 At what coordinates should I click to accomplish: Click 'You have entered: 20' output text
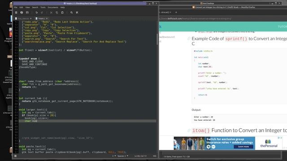pos(204,120)
